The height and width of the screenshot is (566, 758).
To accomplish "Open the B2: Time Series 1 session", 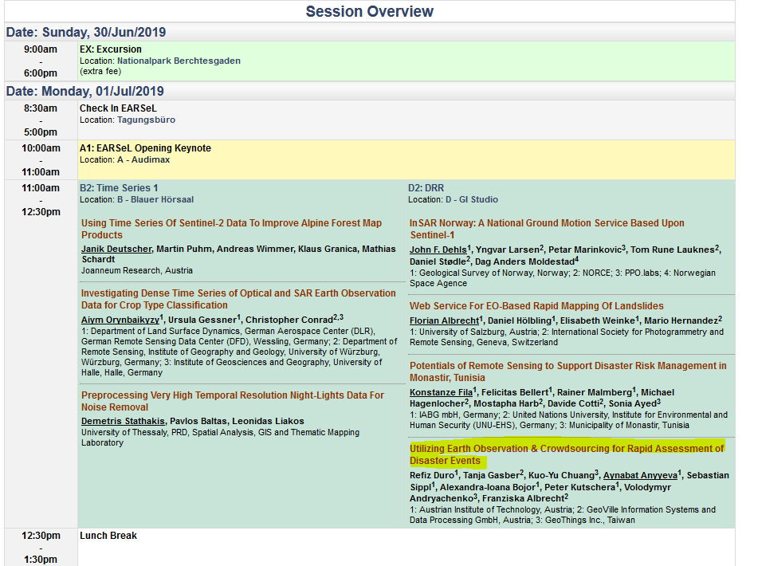I will click(119, 188).
